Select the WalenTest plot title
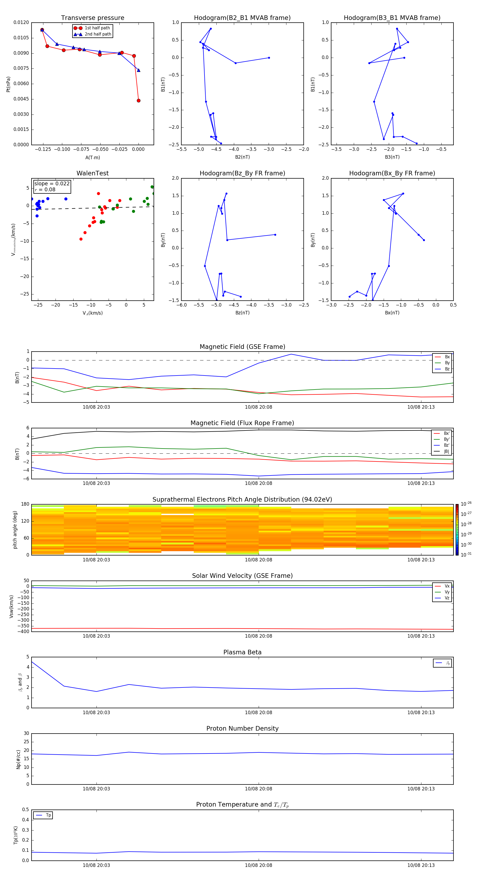The height and width of the screenshot is (889, 485). tap(92, 173)
